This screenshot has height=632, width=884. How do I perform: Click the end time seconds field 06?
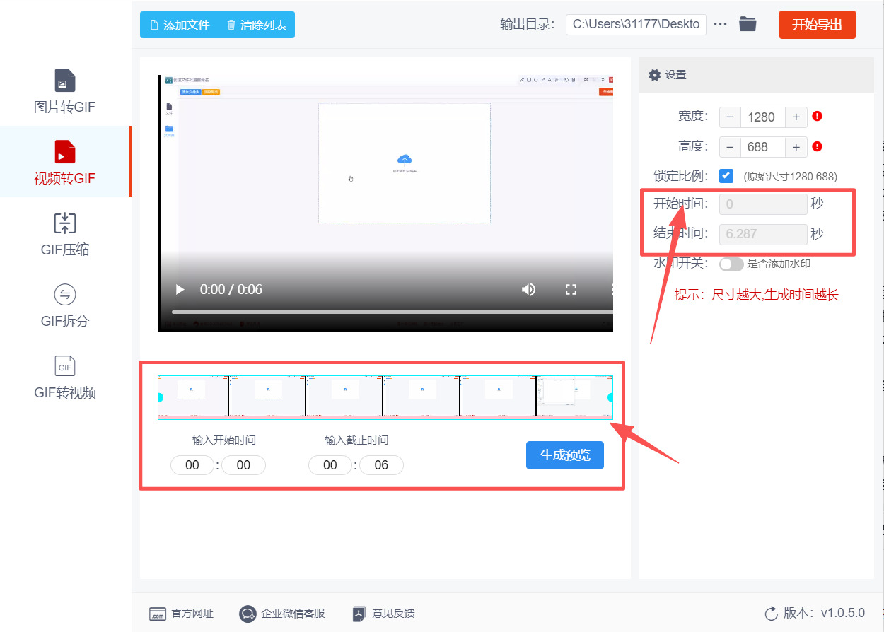tap(381, 465)
